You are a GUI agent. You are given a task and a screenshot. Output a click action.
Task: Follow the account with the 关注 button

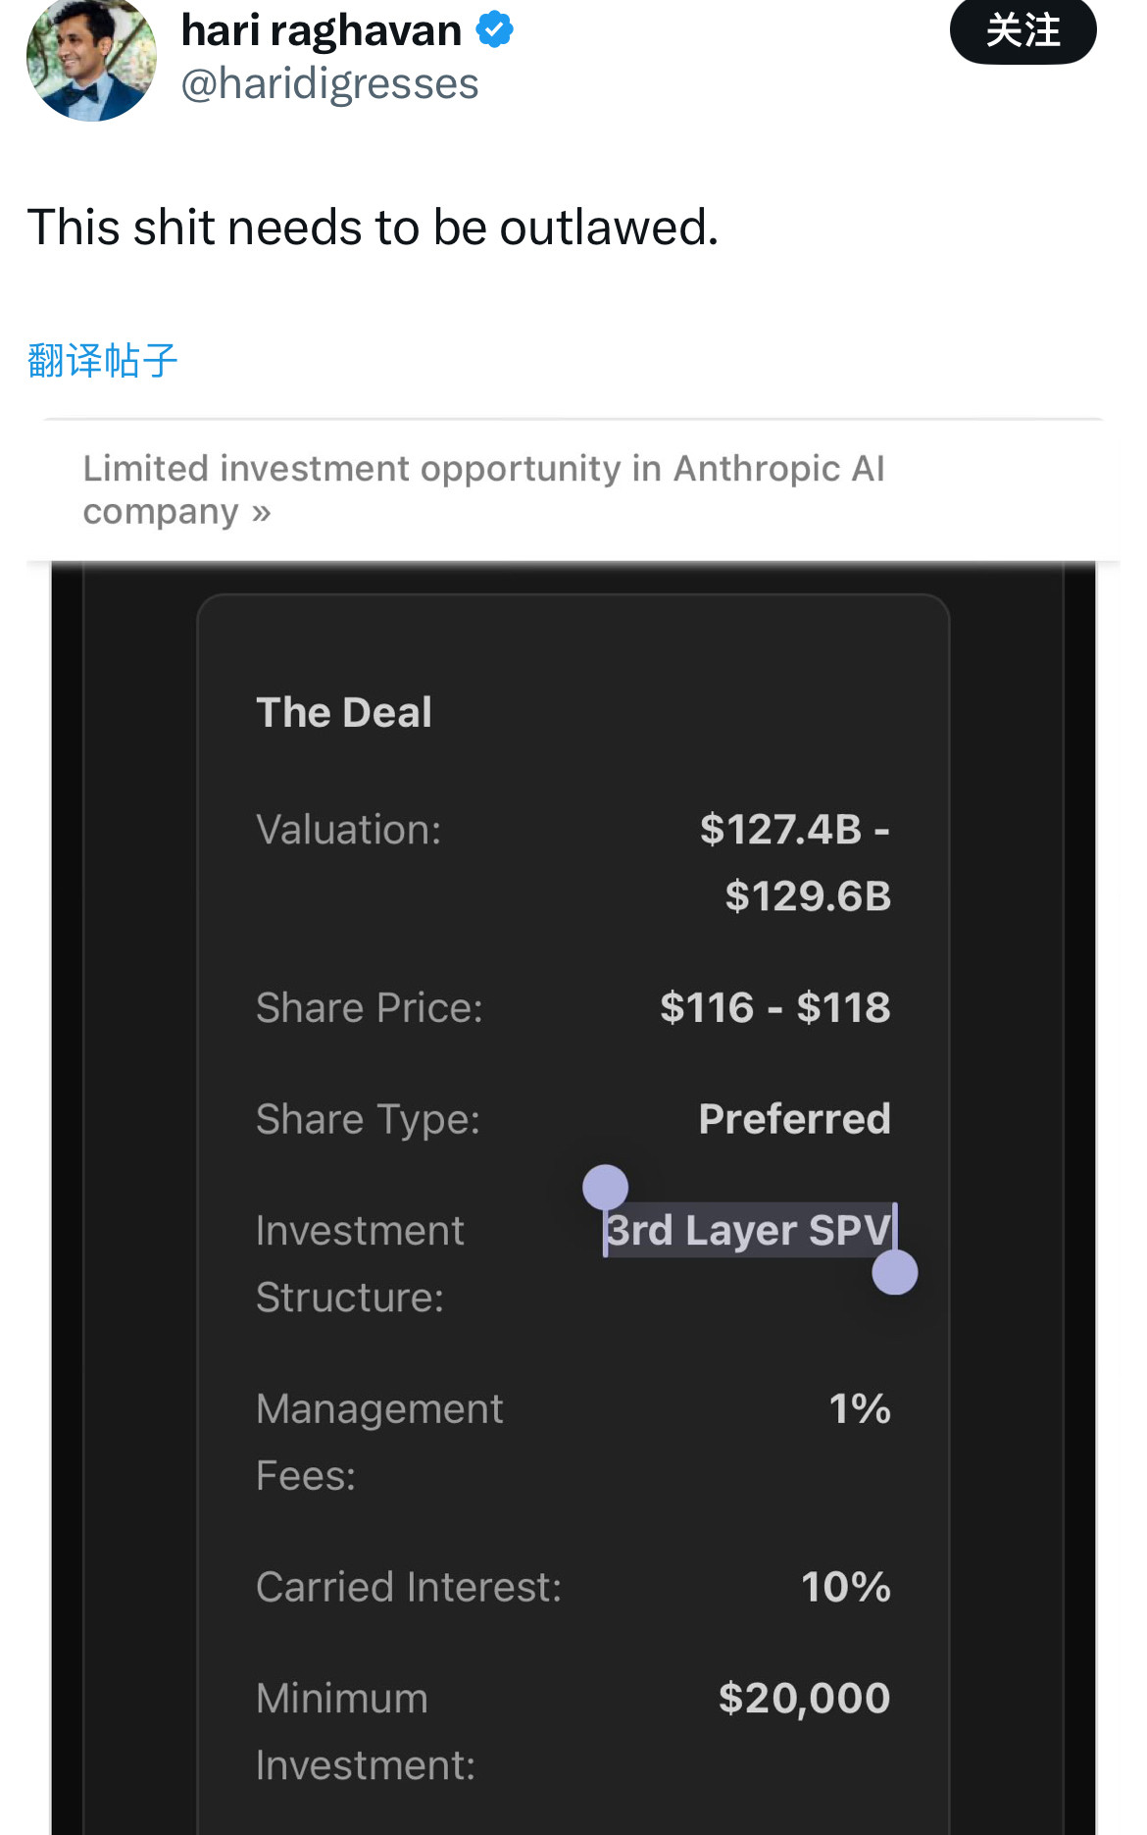1022,30
